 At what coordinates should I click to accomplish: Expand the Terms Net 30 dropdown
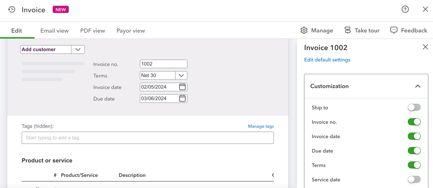(181, 76)
